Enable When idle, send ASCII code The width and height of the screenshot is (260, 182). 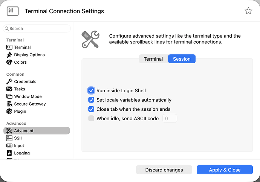91,119
